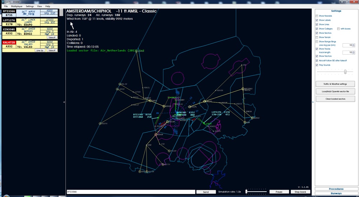Click the left panel collapse arrow
Viewport: 359px width, 197px height.
pyautogui.click(x=64, y=102)
